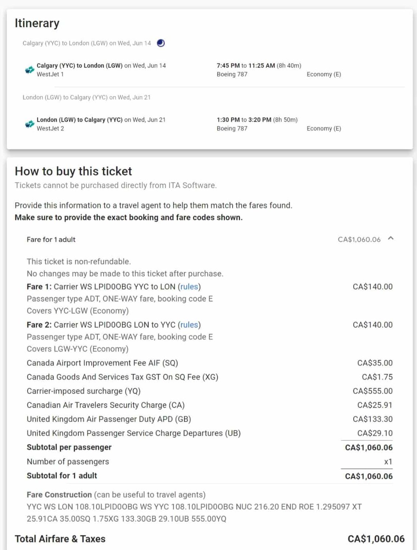Click the Carrier-imposed surcharge (YQ) row
The width and height of the screenshot is (417, 550).
(x=84, y=391)
